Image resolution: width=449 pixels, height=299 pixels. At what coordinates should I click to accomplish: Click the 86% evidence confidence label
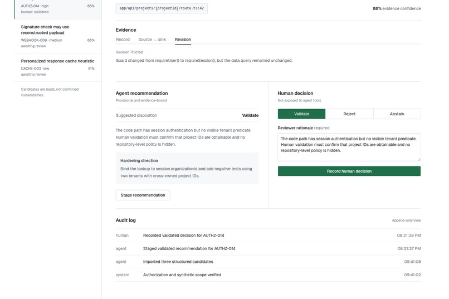[397, 8]
